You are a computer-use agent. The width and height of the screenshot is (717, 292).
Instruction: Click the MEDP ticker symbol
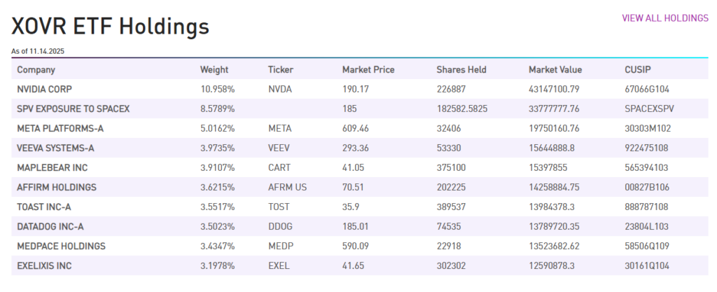280,246
